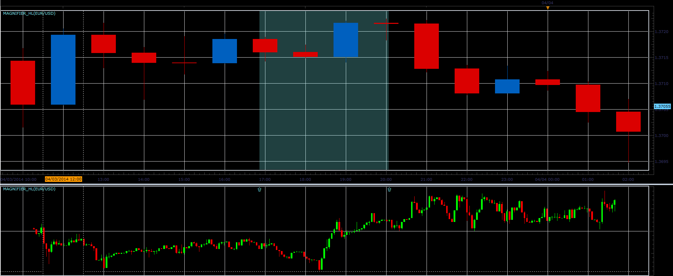This screenshot has height=276, width=673.
Task: Click the orange day-separator triangle marker for 04/04
Action: (548, 8)
